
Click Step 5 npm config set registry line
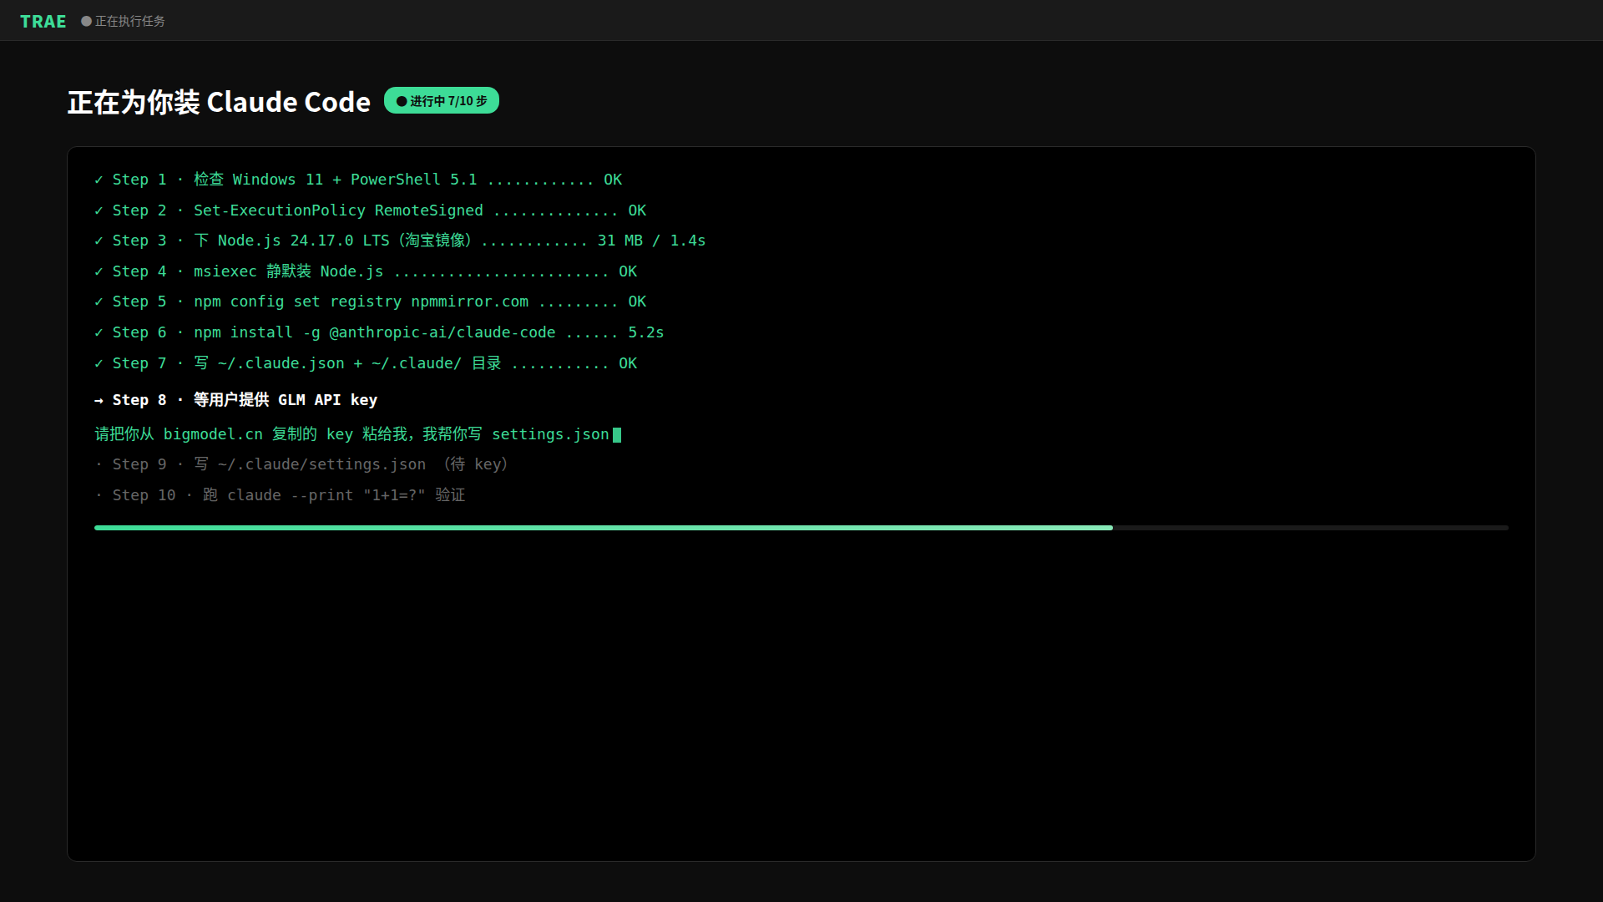click(371, 302)
